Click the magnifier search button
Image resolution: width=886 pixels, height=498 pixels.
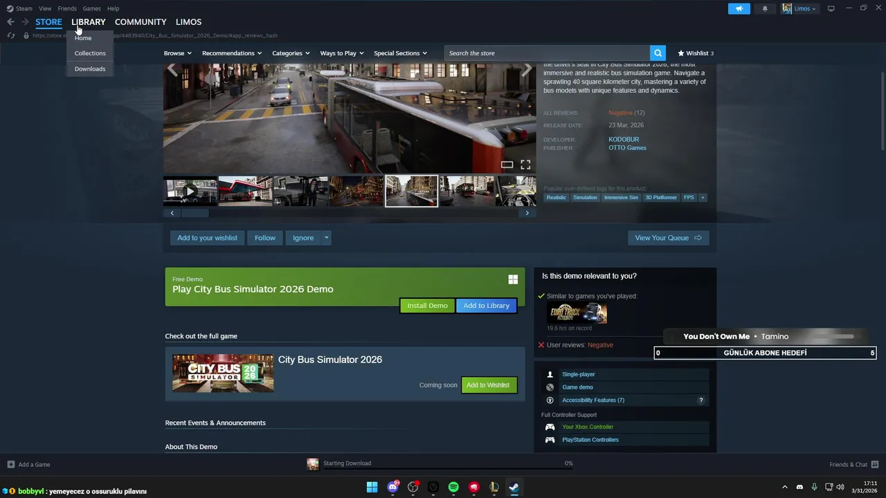(x=658, y=53)
